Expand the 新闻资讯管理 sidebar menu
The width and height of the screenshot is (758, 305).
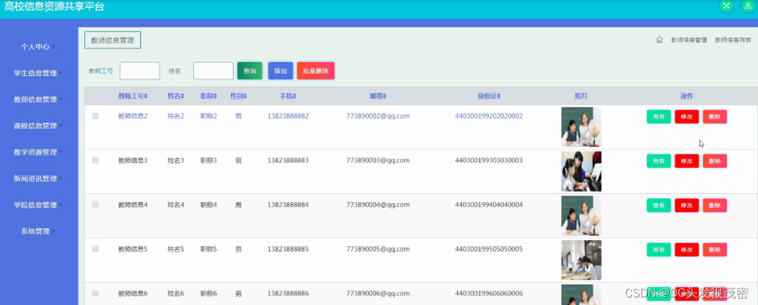point(38,178)
